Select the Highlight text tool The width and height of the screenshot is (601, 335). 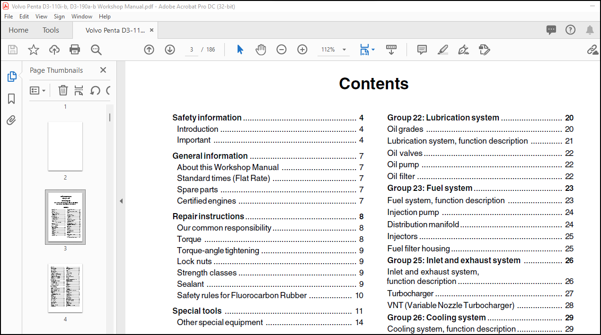pos(443,50)
